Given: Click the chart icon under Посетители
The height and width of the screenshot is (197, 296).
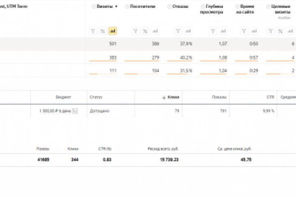Looking at the screenshot, I should [x=155, y=31].
